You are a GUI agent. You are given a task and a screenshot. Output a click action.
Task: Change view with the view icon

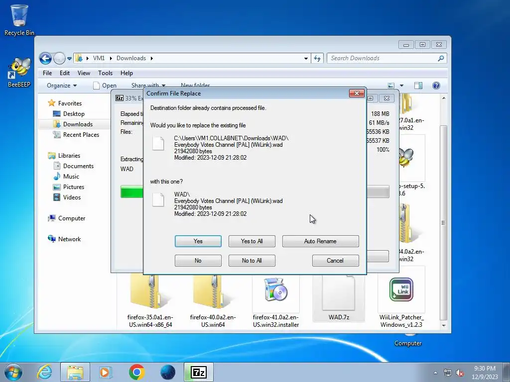coord(391,86)
